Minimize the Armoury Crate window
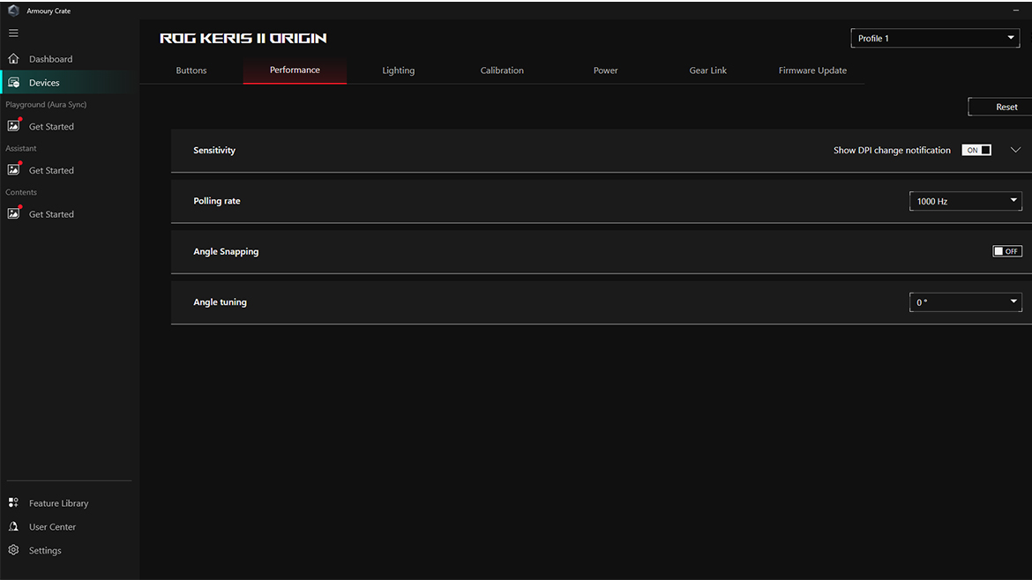This screenshot has width=1032, height=580. (1015, 11)
